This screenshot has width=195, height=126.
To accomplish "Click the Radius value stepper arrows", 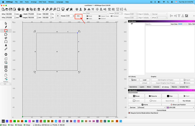I will coord(10,84).
